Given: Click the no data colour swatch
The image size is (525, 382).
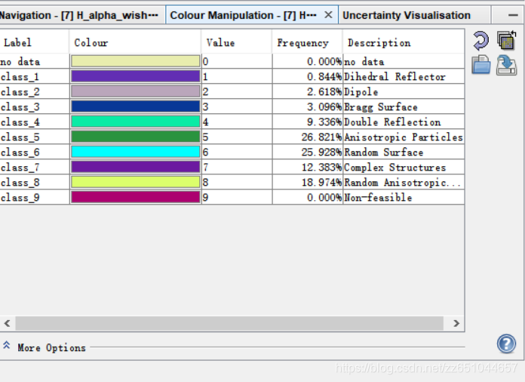Looking at the screenshot, I should coord(136,61).
